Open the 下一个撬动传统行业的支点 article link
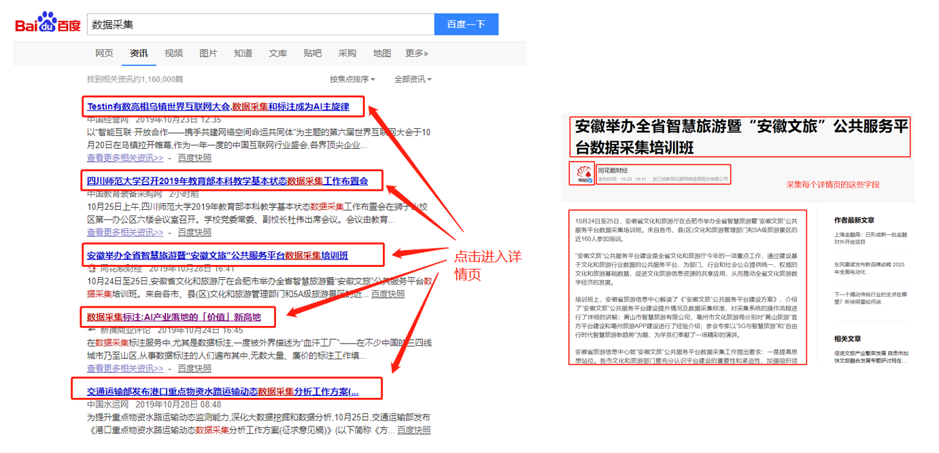Viewport: 939px width, 453px height. point(870,297)
